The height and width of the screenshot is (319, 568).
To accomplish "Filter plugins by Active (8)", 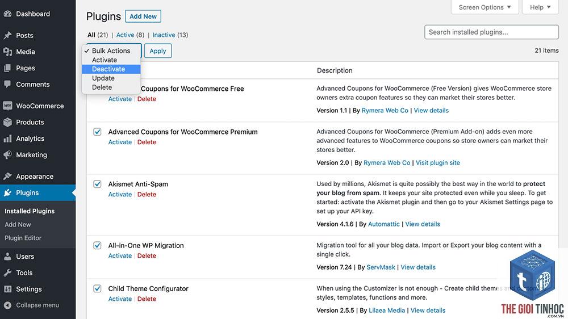I will (130, 35).
